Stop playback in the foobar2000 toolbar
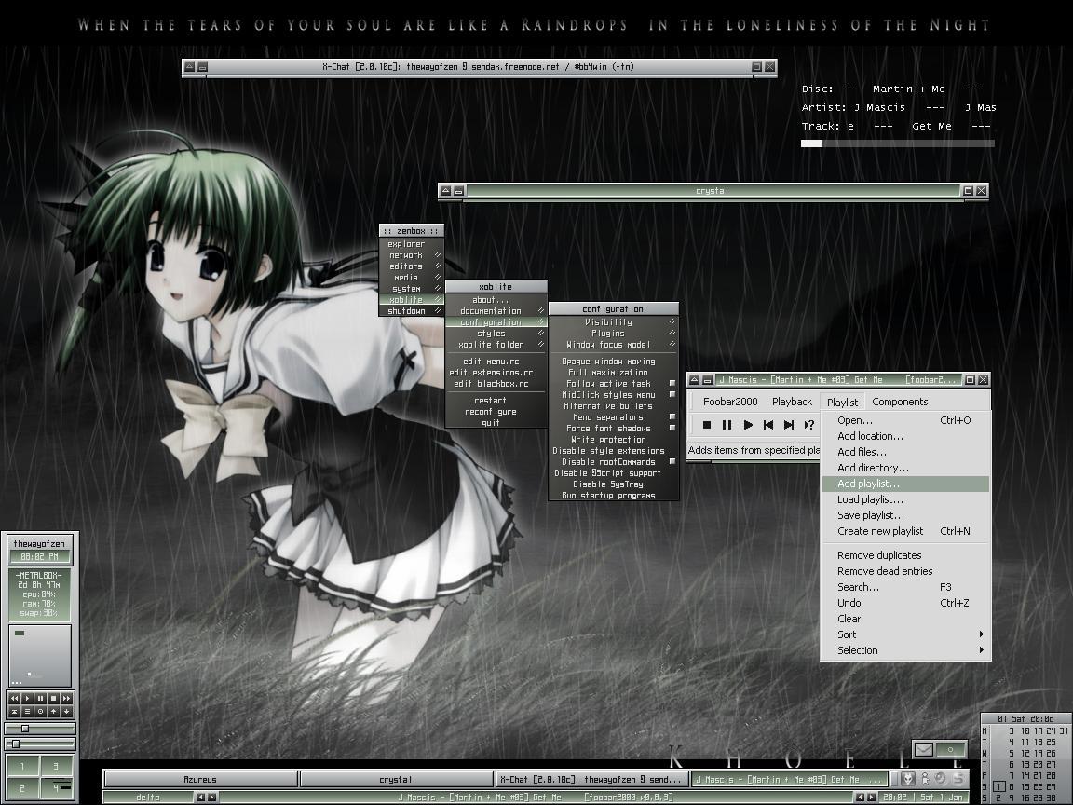Screen dimensions: 1073x805 (x=706, y=425)
